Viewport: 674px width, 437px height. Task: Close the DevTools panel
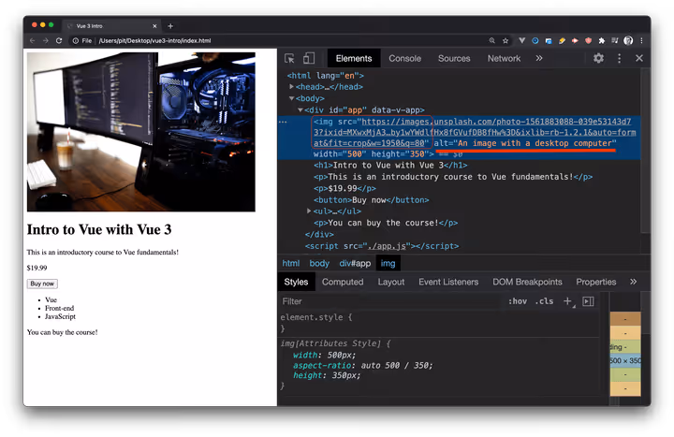(x=639, y=58)
